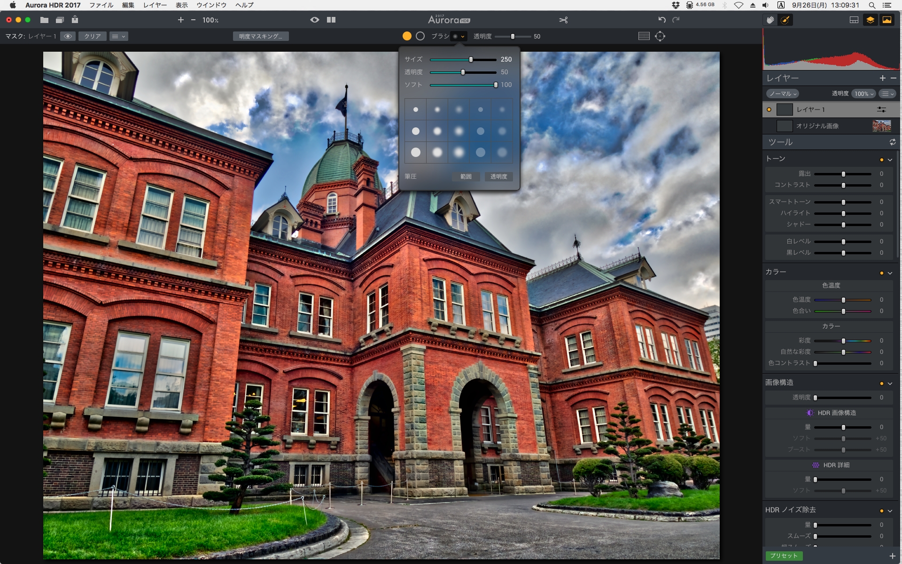
Task: Open the レイヤー menu in menu bar
Action: (155, 5)
